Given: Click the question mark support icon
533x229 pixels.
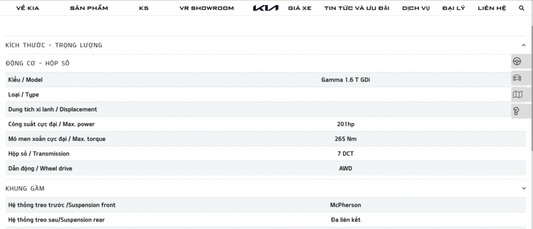Looking at the screenshot, I should [x=517, y=111].
